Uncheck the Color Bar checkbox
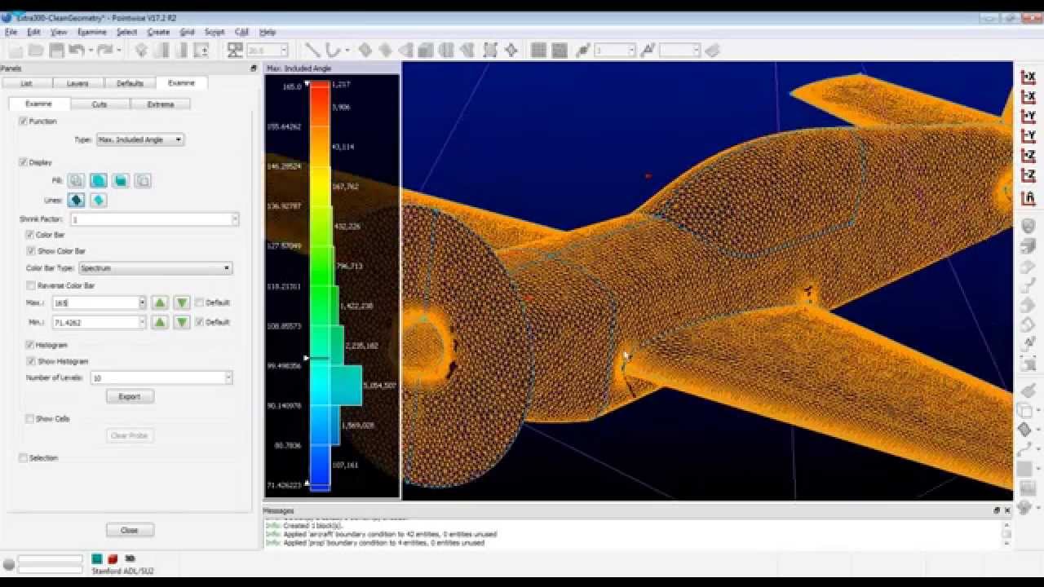This screenshot has height=587, width=1044. pos(30,235)
